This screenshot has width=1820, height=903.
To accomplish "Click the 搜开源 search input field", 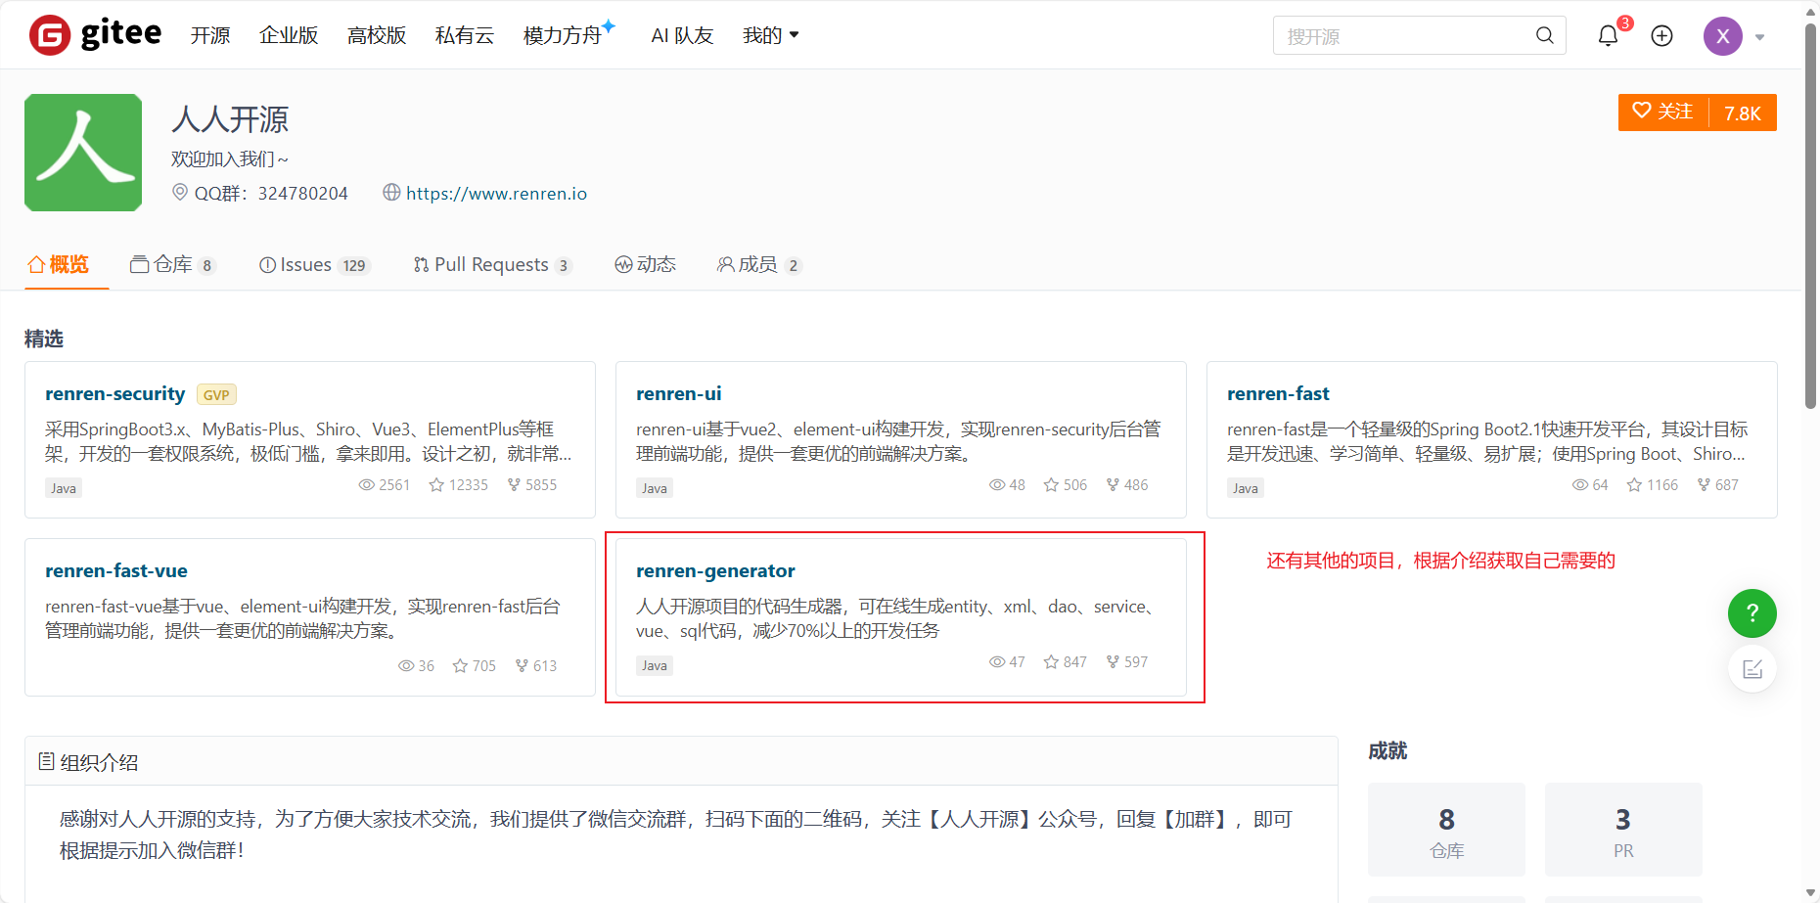I will coord(1404,35).
